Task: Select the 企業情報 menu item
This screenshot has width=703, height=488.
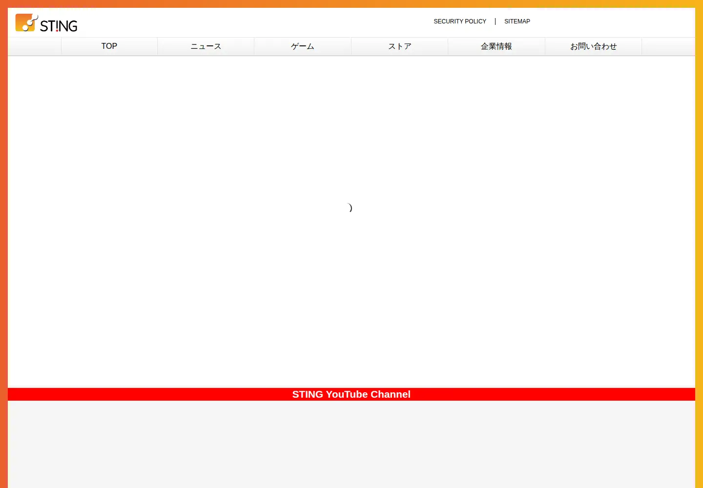Action: click(496, 46)
